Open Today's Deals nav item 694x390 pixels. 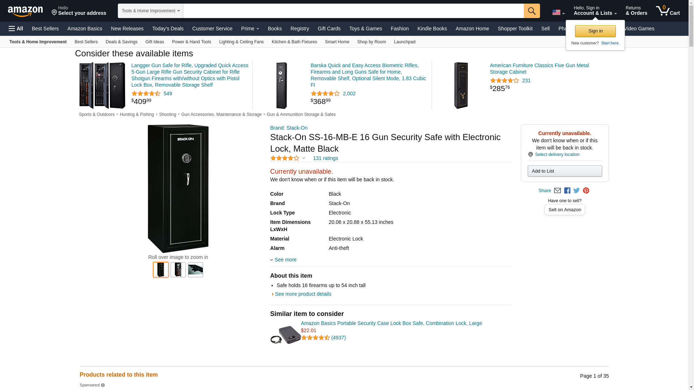(168, 29)
